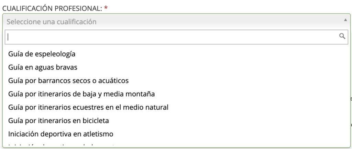Click the 'Seleccione una cualificación' select box

[172, 22]
